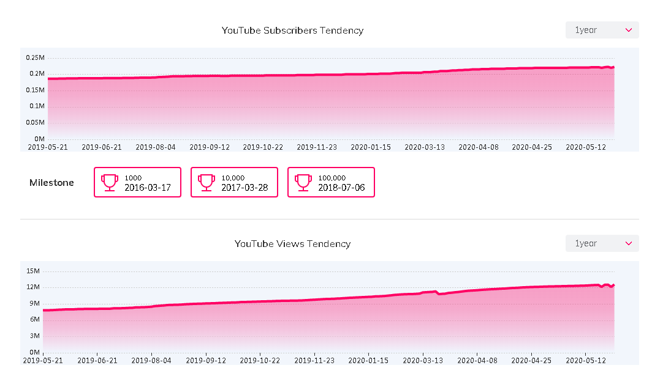
Task: Click the Views dropdown chevron arrow
Action: 628,243
